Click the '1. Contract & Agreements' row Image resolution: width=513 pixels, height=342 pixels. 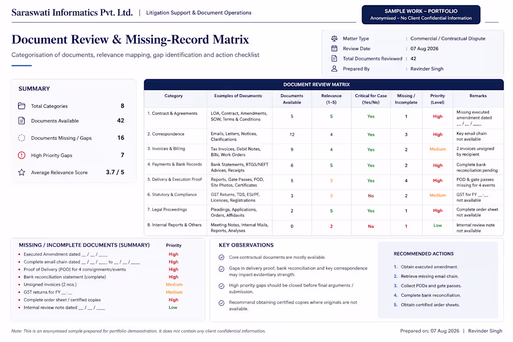324,118
